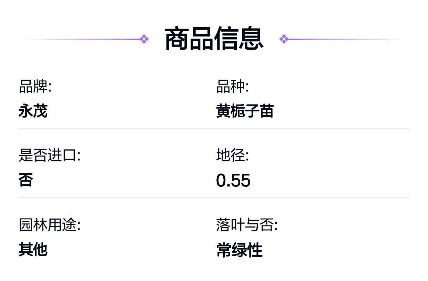Viewport: 428px width, 281px height.
Task: Select the 是否进口 label
Action: [49, 155]
